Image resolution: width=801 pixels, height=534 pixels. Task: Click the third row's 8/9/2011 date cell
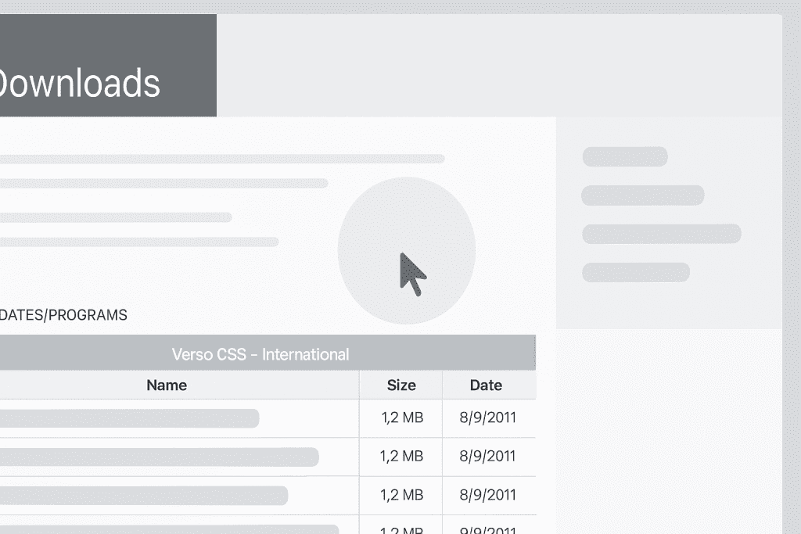488,495
